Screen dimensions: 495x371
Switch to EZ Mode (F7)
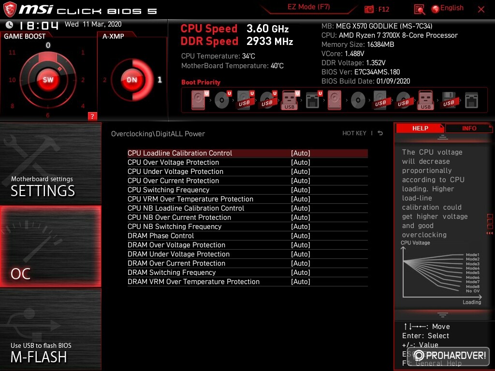(308, 7)
